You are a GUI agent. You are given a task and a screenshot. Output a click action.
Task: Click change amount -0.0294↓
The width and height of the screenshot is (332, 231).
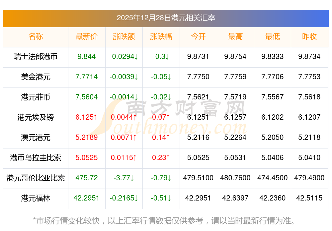click(x=124, y=56)
